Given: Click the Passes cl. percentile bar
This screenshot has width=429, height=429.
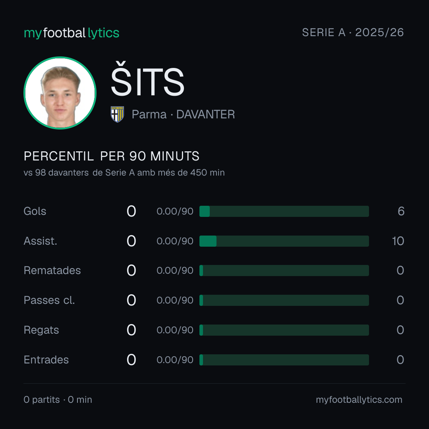Looking at the screenshot, I should tap(284, 300).
